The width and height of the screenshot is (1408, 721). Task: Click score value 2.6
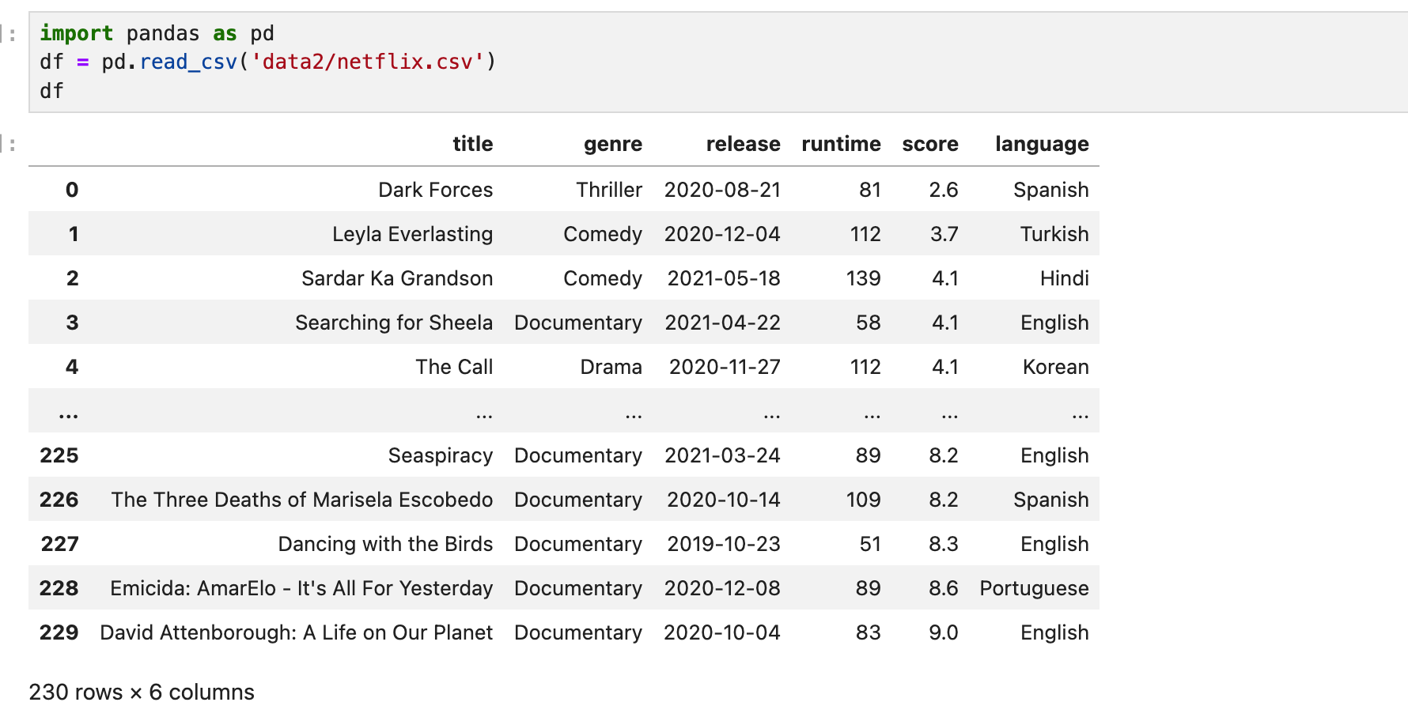click(x=944, y=190)
